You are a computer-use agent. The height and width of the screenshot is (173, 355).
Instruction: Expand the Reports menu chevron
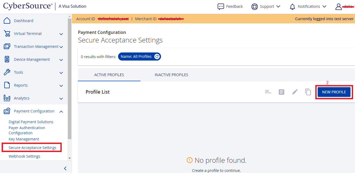[x=61, y=86]
